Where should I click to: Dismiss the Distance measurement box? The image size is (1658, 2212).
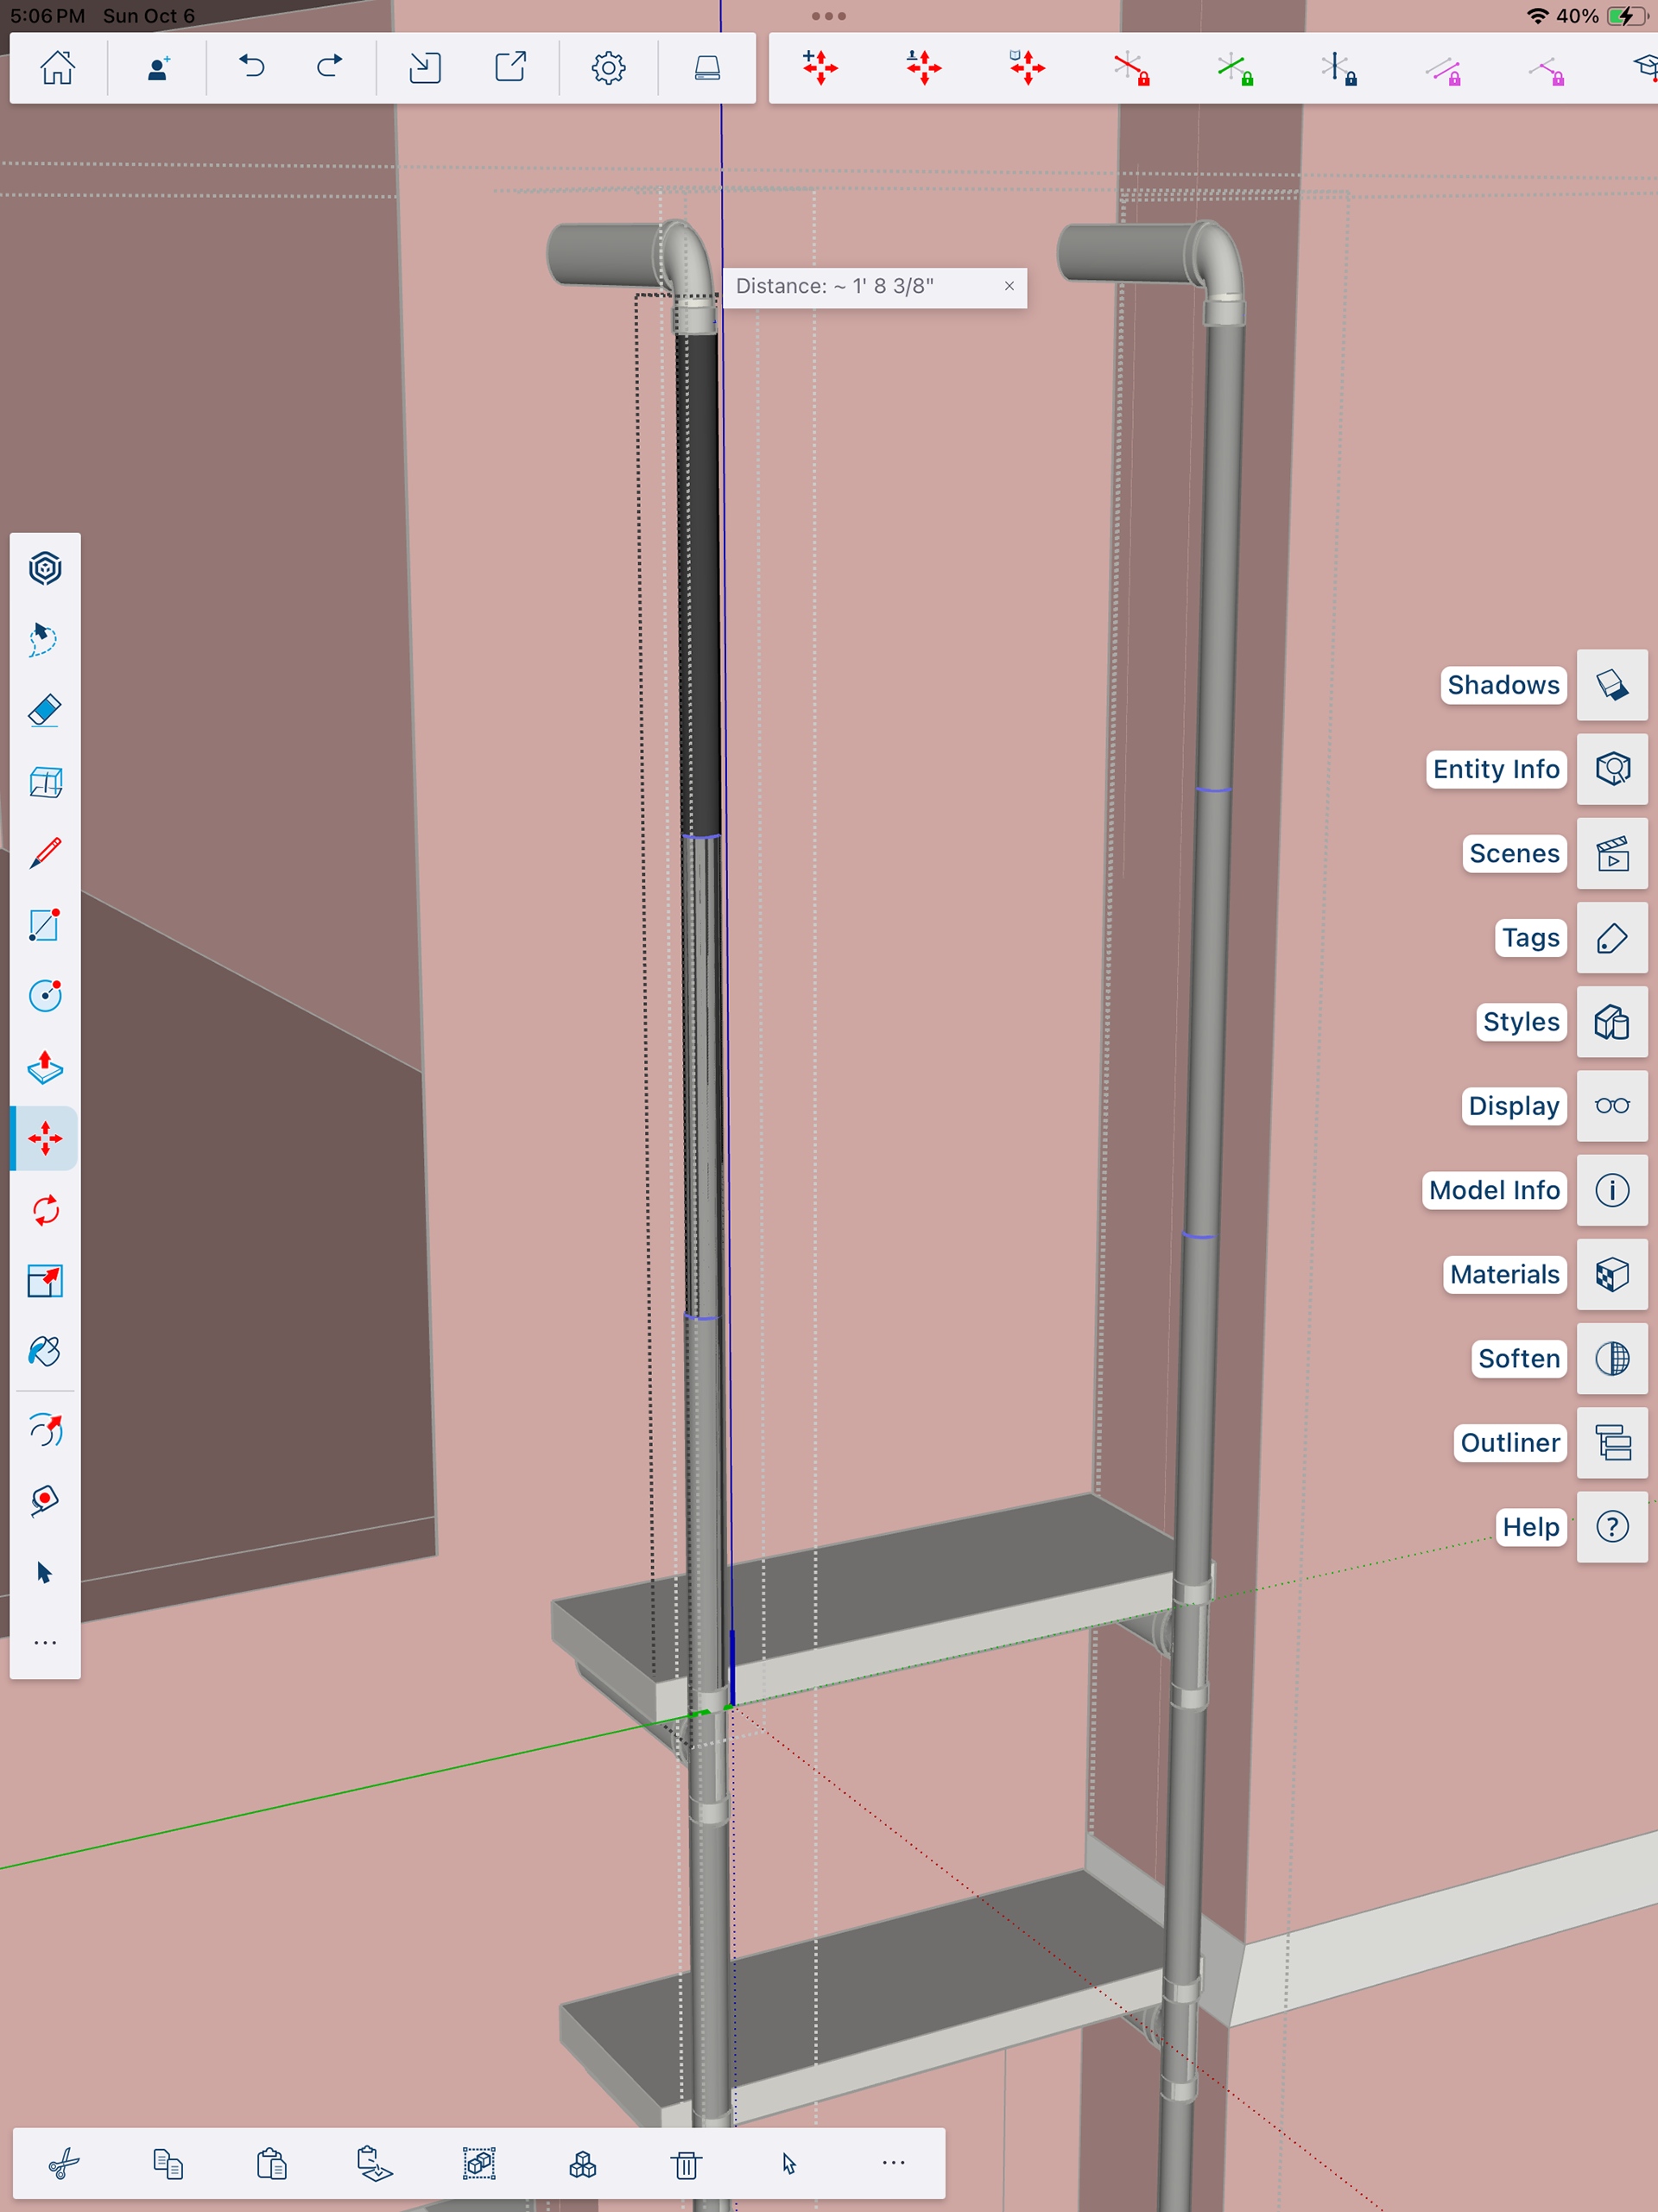(x=1009, y=286)
